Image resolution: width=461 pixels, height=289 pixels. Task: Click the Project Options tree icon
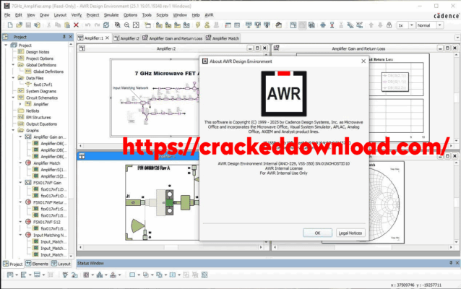click(x=21, y=59)
